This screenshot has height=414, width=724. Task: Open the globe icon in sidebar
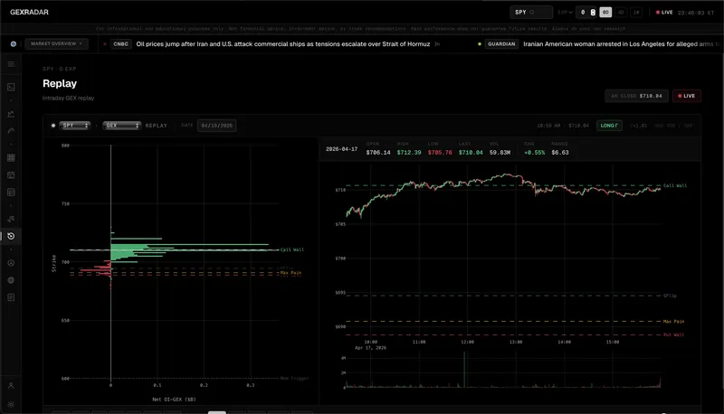11,280
